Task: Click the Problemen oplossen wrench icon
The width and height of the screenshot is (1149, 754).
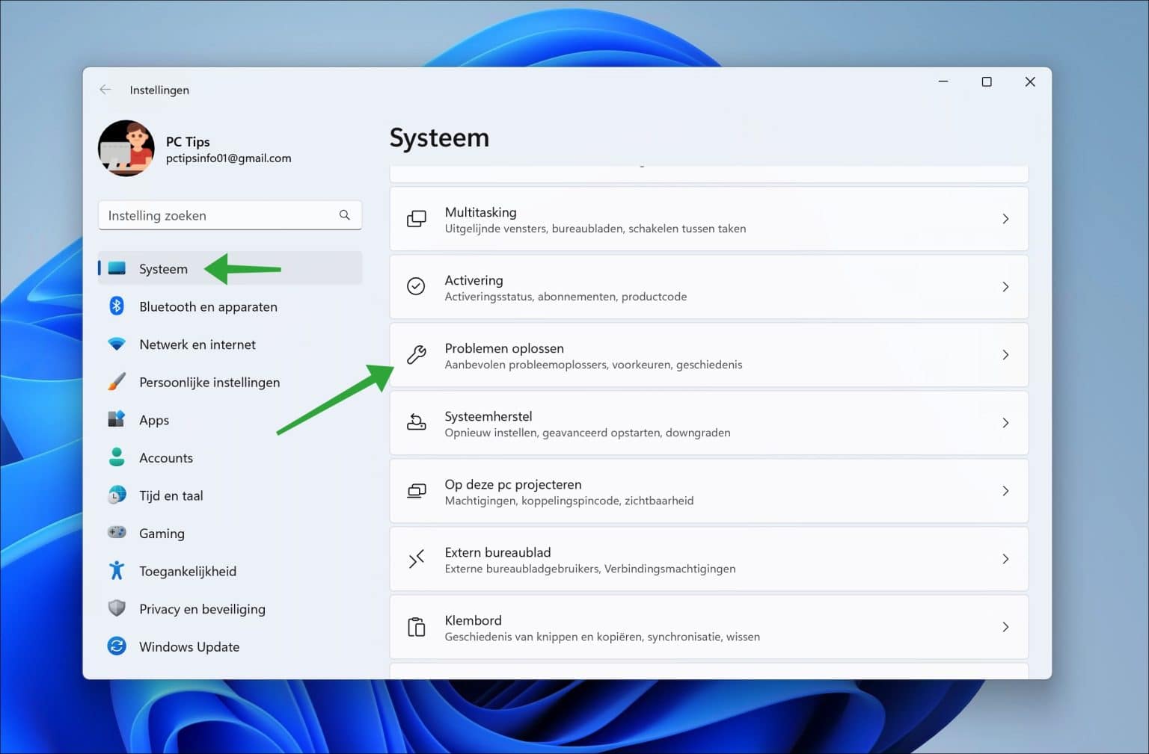Action: (x=417, y=355)
